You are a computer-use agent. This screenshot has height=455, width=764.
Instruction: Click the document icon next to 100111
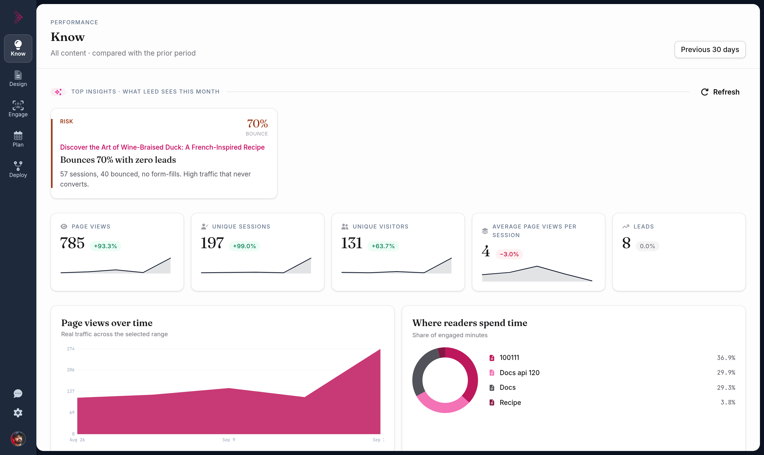[x=492, y=358]
